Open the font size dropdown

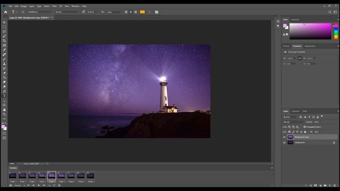(x=93, y=12)
